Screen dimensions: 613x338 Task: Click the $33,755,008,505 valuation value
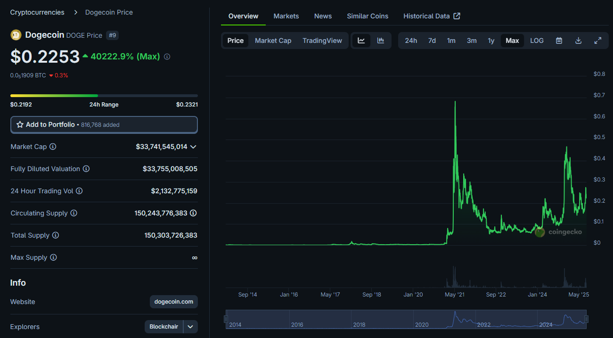point(170,169)
